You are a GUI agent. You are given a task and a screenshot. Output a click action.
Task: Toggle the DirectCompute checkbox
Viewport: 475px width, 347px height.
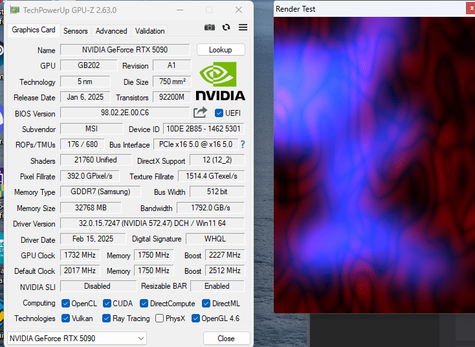144,304
